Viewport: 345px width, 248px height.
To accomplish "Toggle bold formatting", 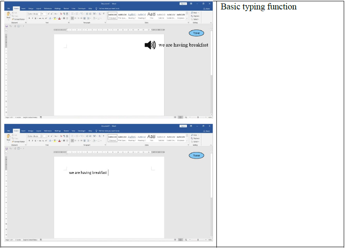I will point(29,18).
